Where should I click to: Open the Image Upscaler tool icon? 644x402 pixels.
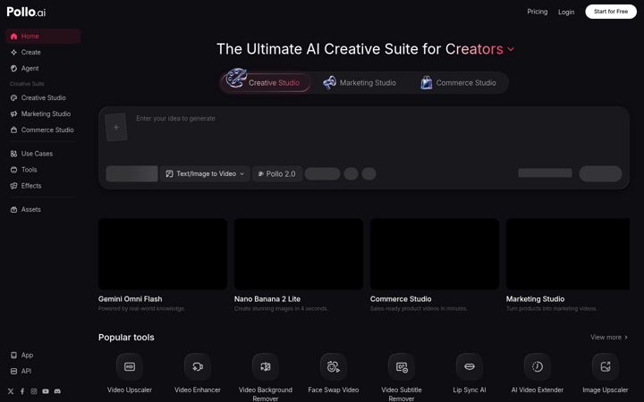point(605,366)
